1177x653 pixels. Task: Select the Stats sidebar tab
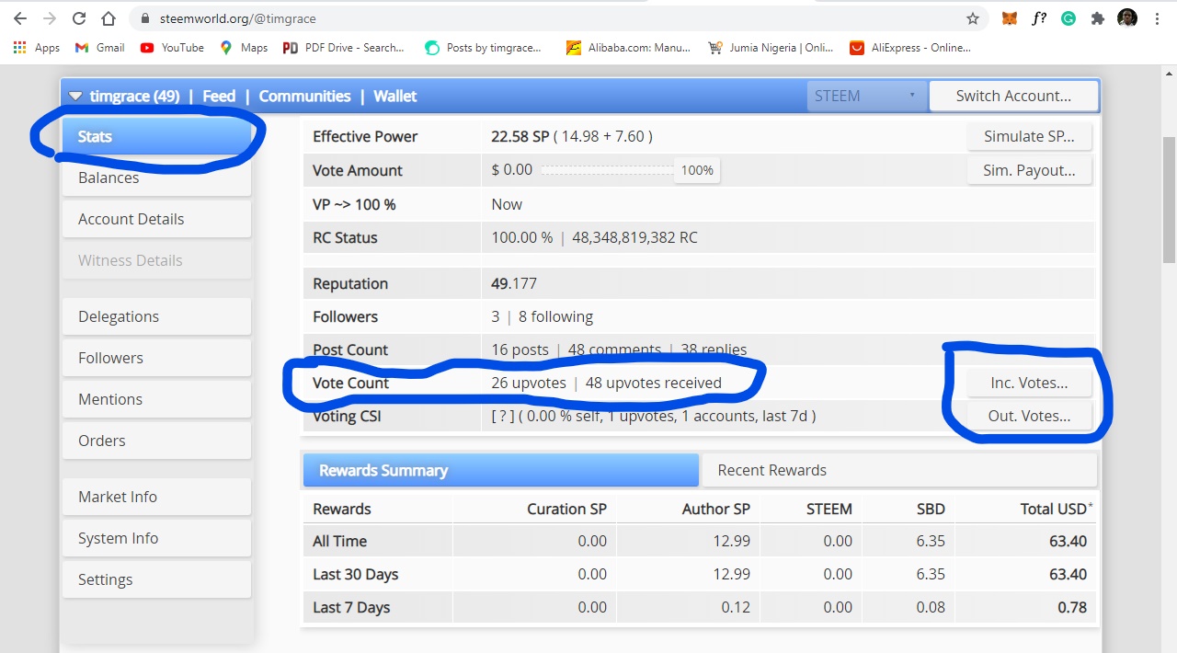coord(156,136)
